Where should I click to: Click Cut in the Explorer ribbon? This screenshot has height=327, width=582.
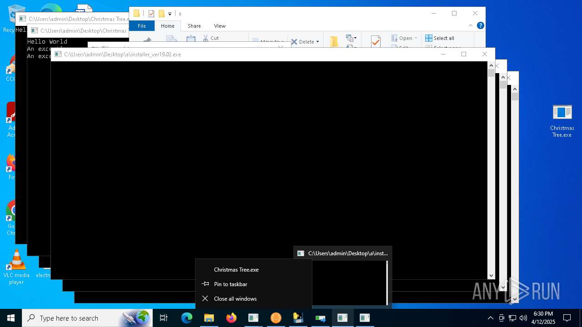click(x=211, y=38)
